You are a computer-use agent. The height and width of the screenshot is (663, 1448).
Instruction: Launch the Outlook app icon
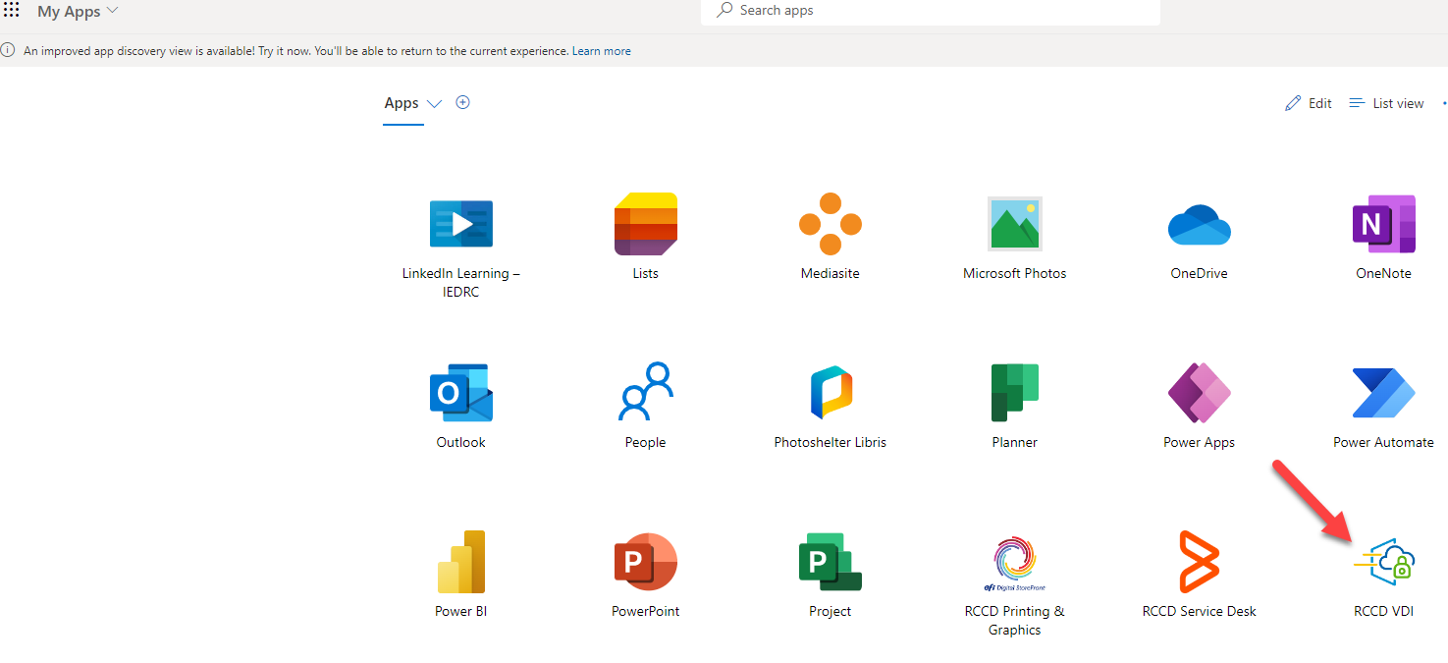pyautogui.click(x=460, y=393)
